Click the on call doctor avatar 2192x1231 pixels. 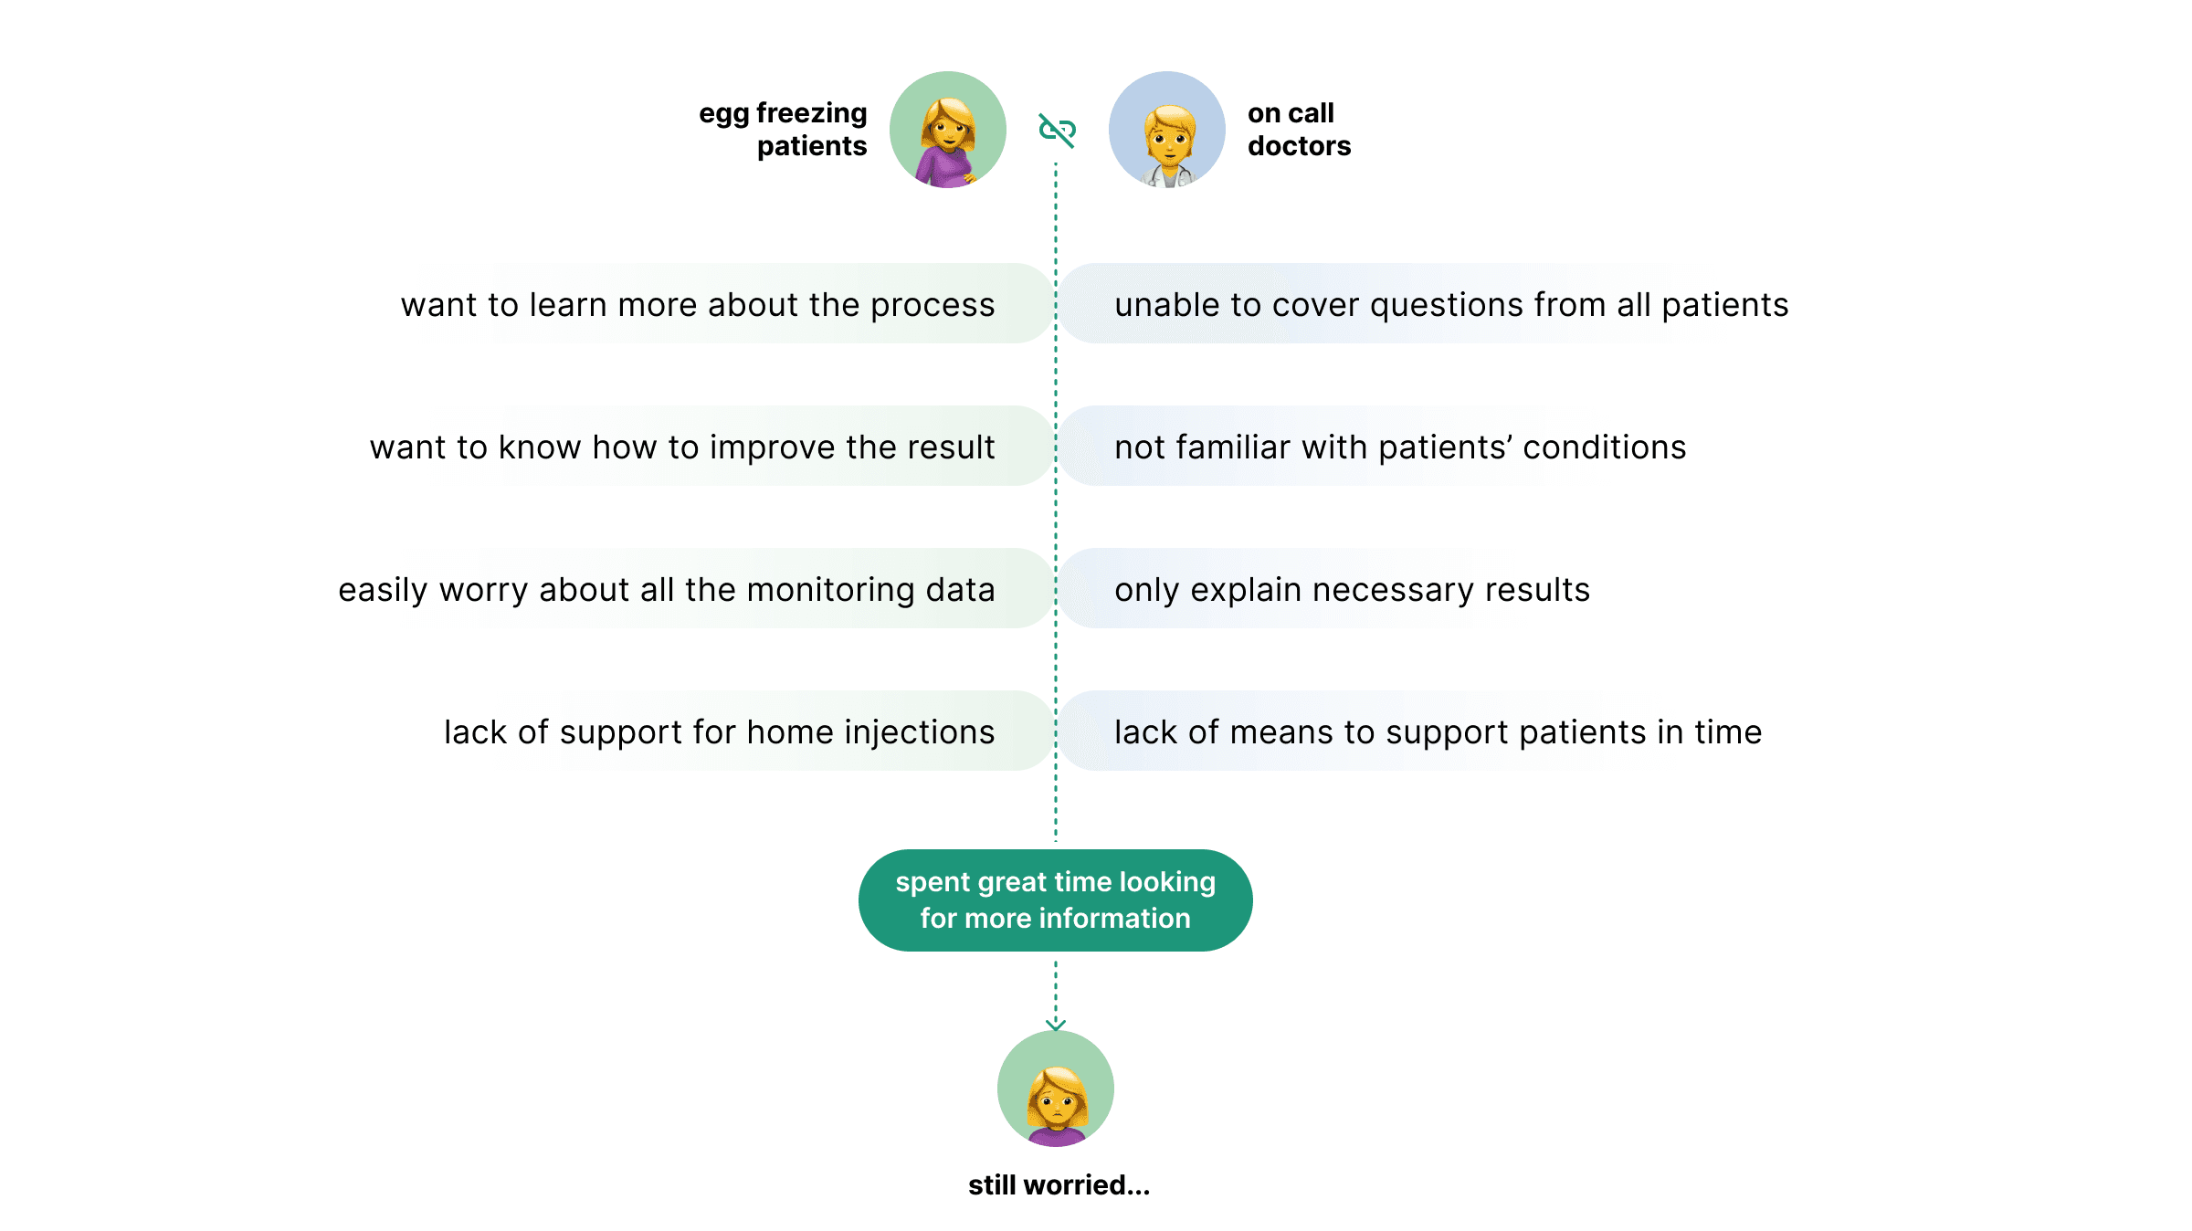pos(1167,130)
